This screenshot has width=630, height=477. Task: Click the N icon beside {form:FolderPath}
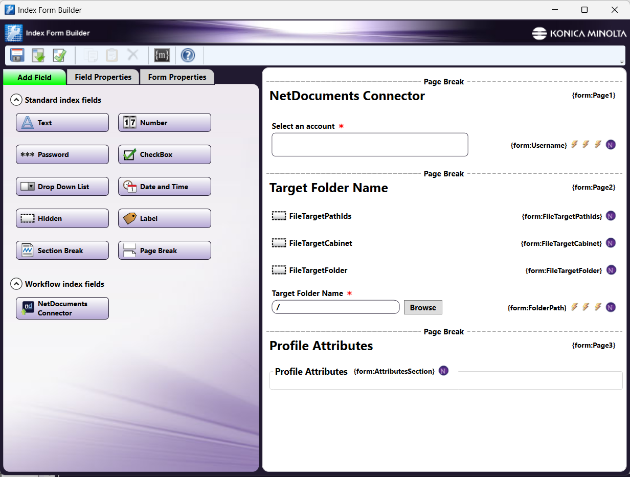coord(611,307)
